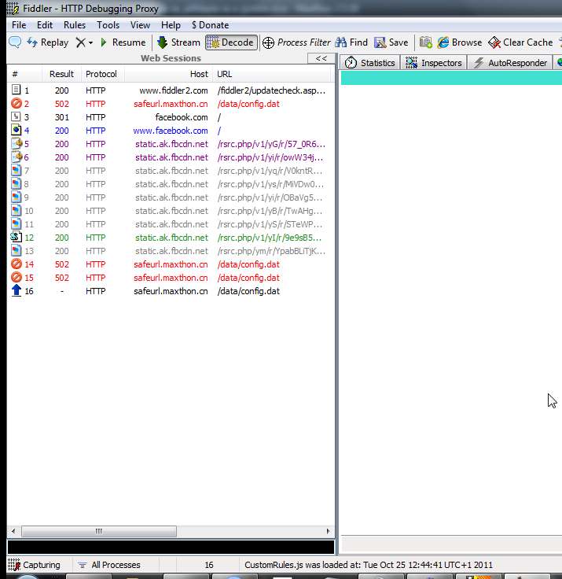This screenshot has height=579, width=562.
Task: Open the Rules menu
Action: 75,25
